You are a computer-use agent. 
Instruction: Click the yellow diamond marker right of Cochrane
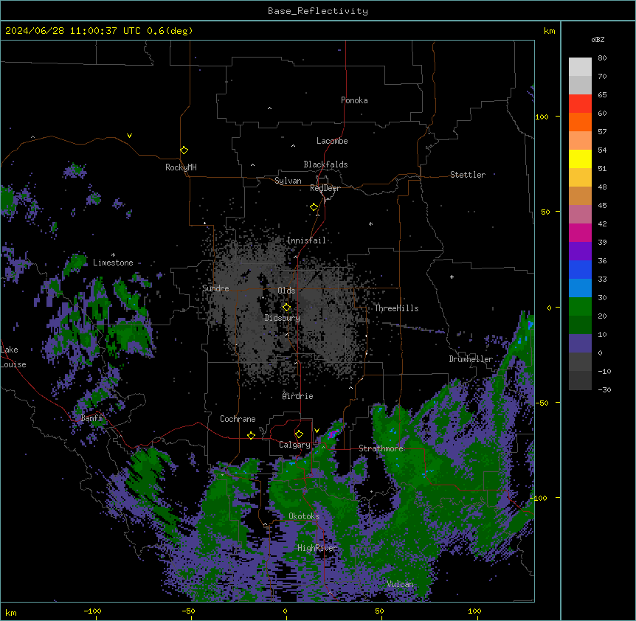251,435
